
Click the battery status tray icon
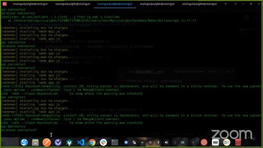pyautogui.click(x=182, y=142)
